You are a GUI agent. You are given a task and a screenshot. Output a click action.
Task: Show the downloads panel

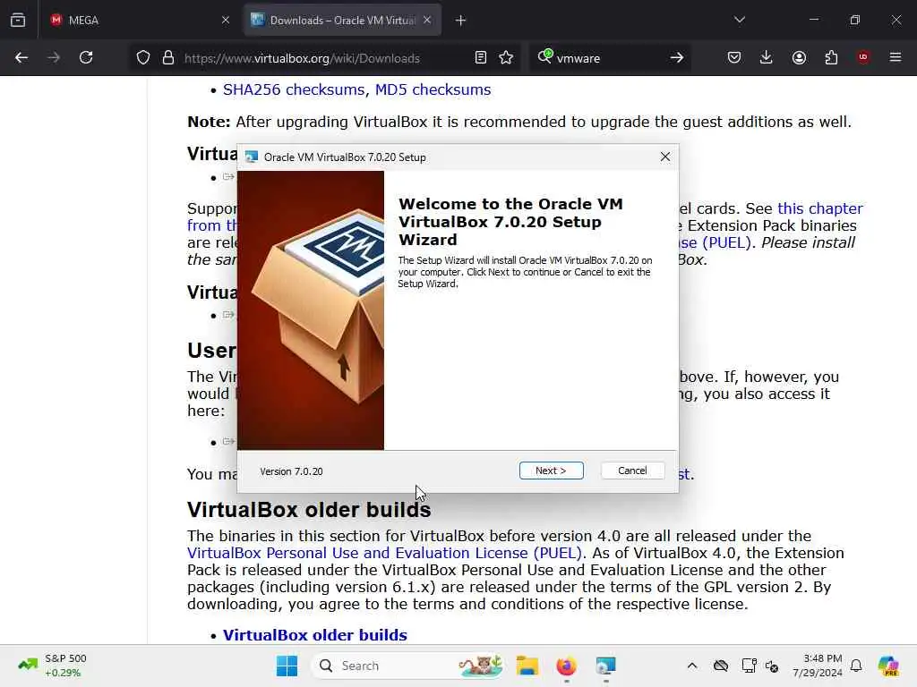(x=767, y=57)
